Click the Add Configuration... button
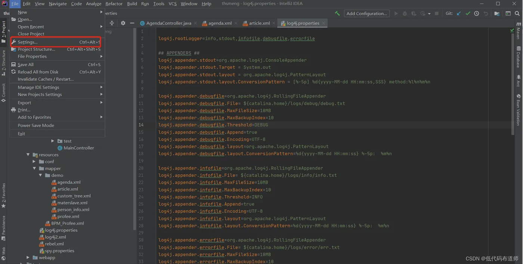This screenshot has width=523, height=264. point(366,13)
